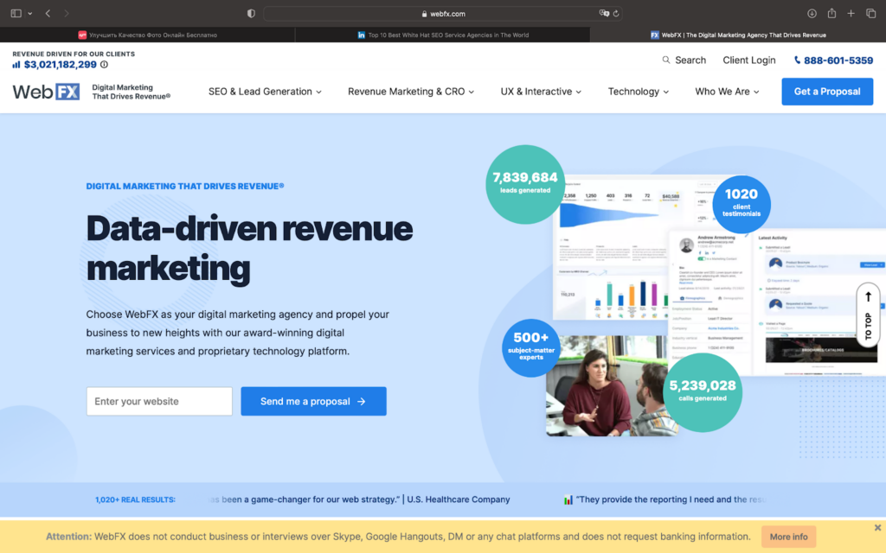
Task: Click Digital Marketing That Drives Revenue tagline
Action: pos(185,187)
